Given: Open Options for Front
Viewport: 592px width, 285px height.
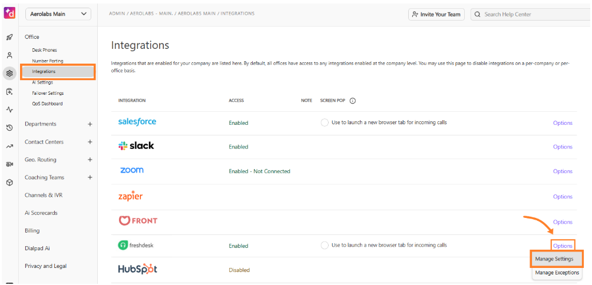Looking at the screenshot, I should pyautogui.click(x=563, y=222).
